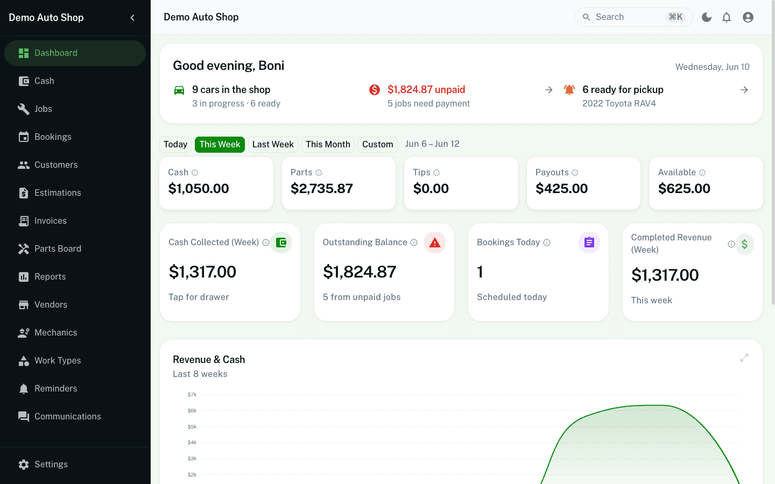Click the Communications chat icon
This screenshot has height=484, width=775.
tap(24, 417)
